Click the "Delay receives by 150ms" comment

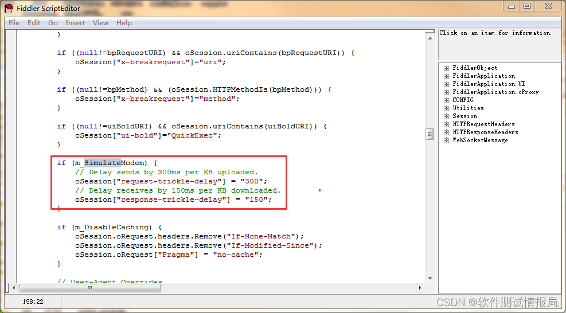tap(178, 190)
